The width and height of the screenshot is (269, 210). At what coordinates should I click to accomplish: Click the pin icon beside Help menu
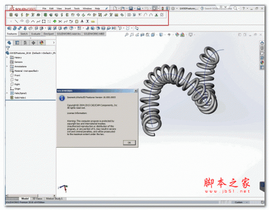pyautogui.click(x=106, y=8)
